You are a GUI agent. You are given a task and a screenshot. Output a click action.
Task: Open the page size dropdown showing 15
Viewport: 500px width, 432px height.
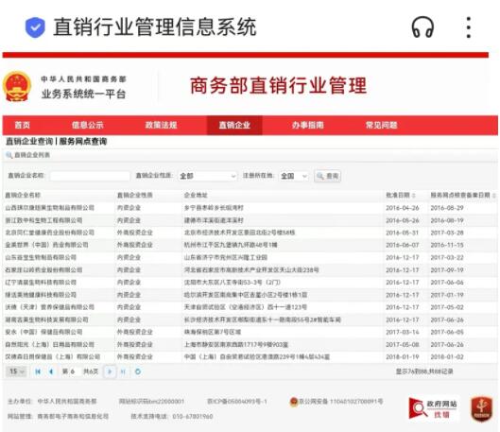coord(17,372)
